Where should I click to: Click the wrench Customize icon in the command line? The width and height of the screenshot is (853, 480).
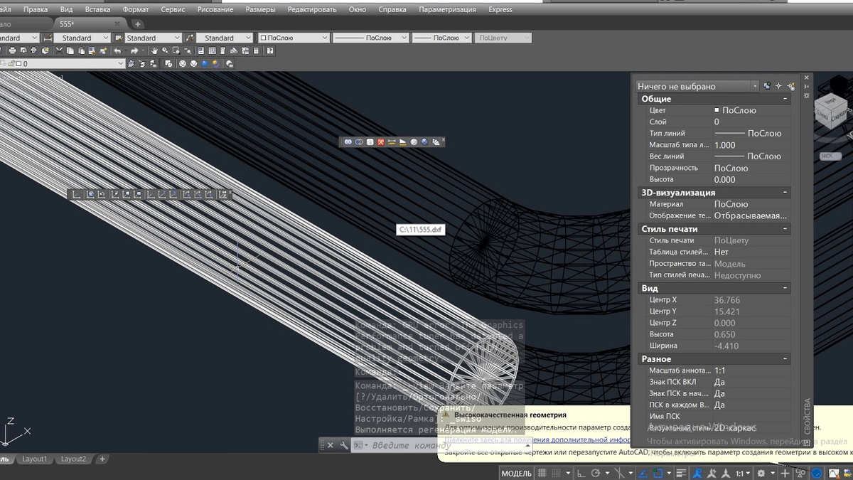point(344,445)
